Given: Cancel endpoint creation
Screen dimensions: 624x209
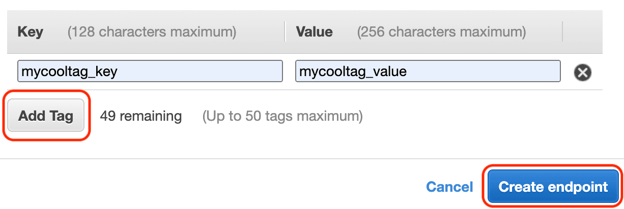Looking at the screenshot, I should 449,187.
